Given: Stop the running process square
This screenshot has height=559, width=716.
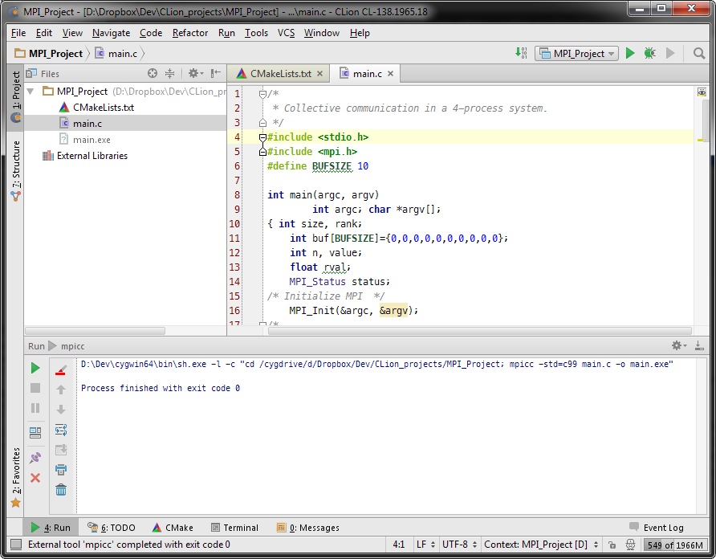Looking at the screenshot, I should (x=35, y=388).
